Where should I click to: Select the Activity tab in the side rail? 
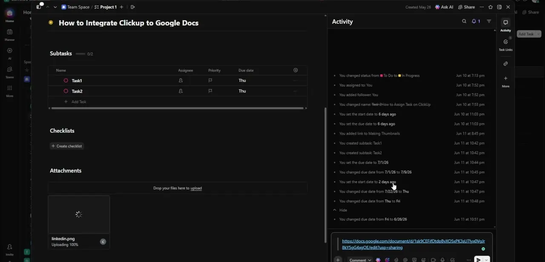click(505, 25)
